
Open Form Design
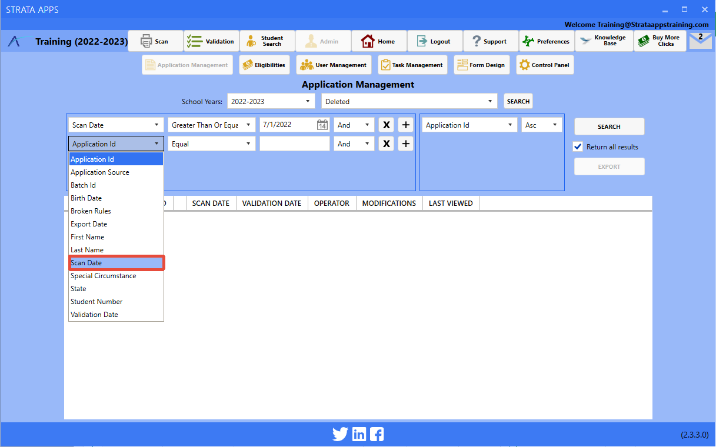tap(482, 65)
